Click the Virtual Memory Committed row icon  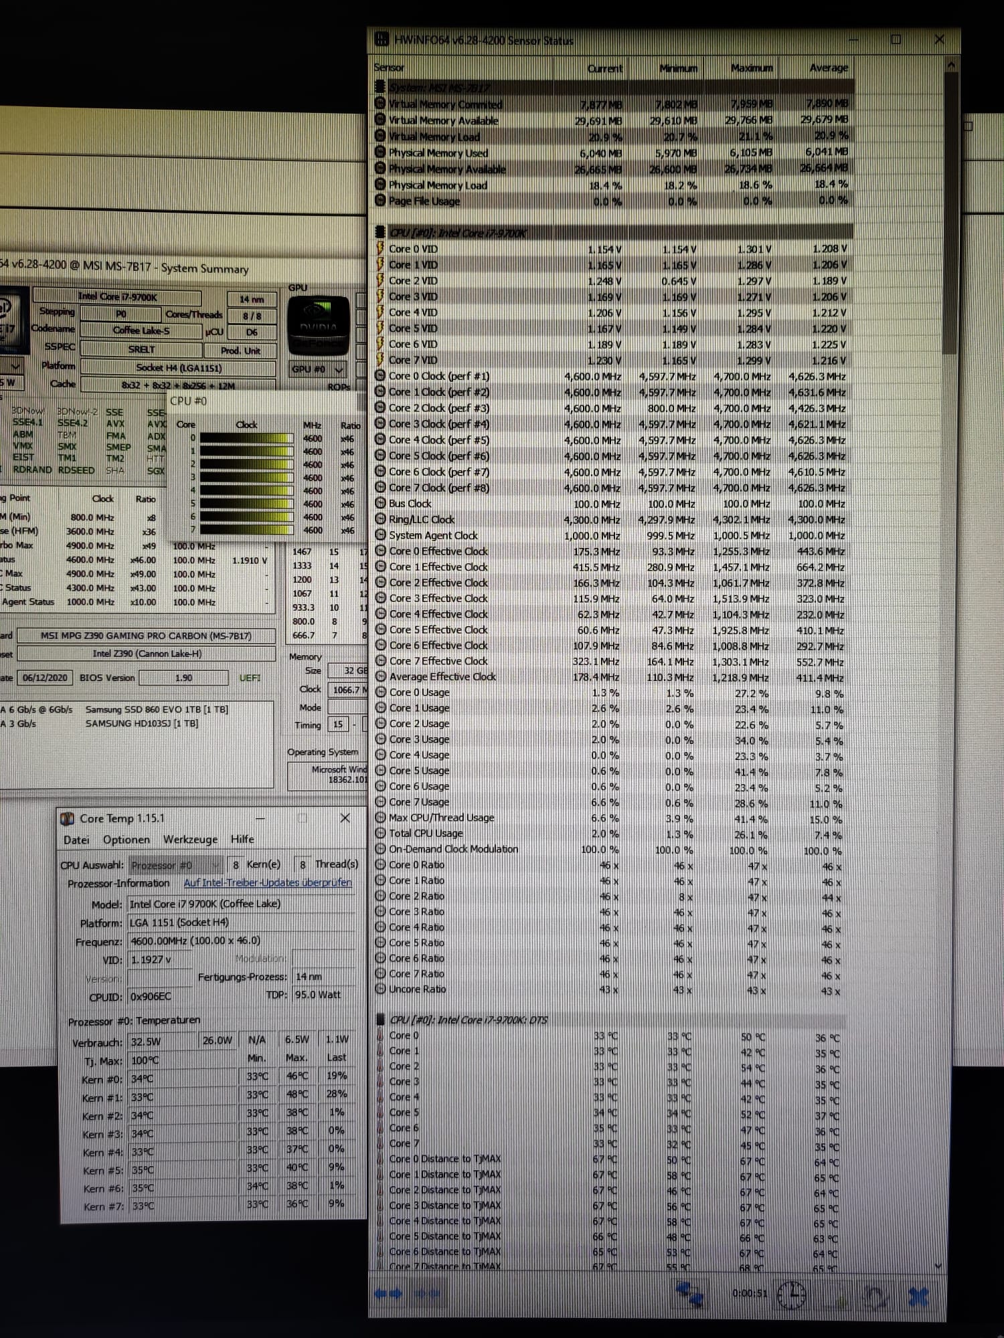click(380, 104)
